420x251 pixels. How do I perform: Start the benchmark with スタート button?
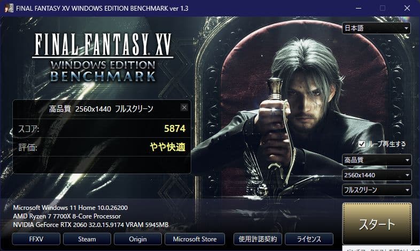(377, 224)
